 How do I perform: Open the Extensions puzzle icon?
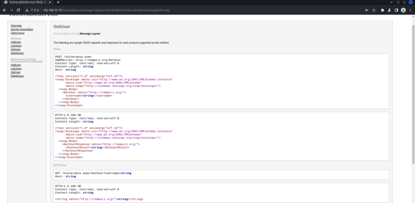click(x=383, y=10)
